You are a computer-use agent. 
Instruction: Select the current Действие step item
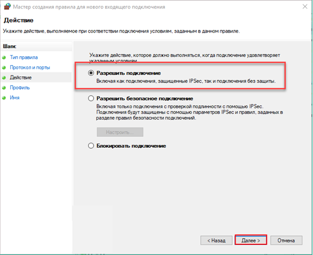pos(21,78)
